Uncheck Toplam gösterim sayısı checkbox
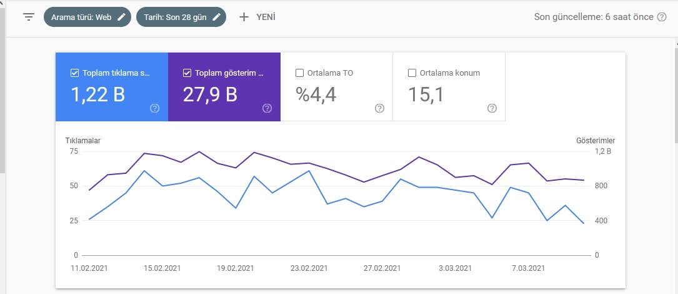Image resolution: width=678 pixels, height=294 pixels. tap(187, 73)
